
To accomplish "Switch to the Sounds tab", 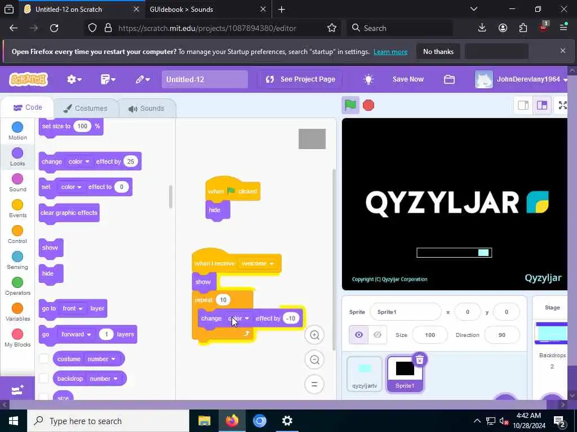I will pyautogui.click(x=146, y=109).
